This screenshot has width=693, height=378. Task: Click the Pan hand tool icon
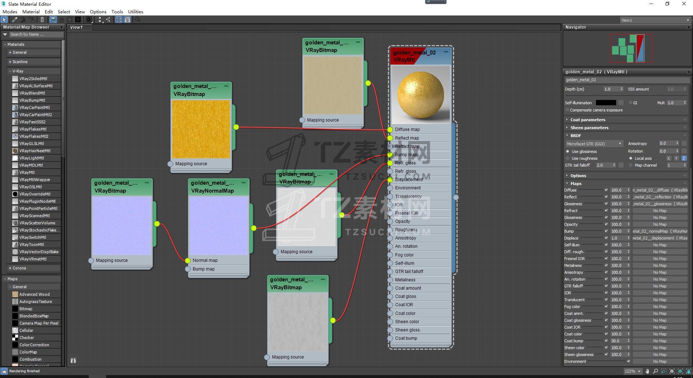tap(647, 371)
